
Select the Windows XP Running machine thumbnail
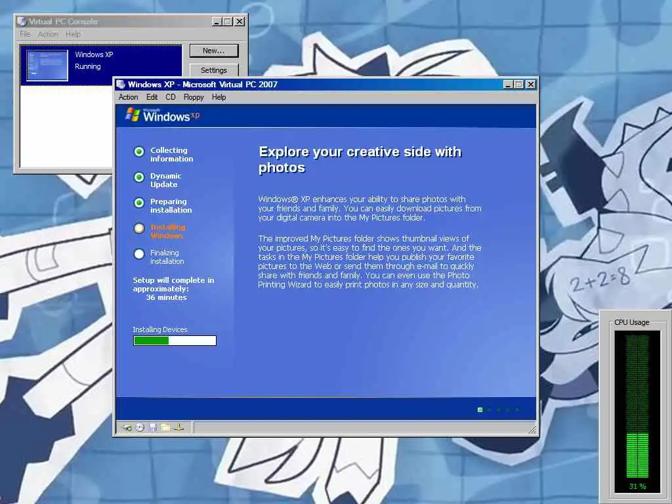point(47,65)
